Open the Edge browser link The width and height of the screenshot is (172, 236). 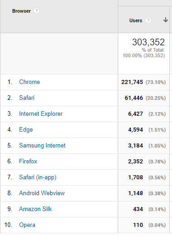(26, 130)
